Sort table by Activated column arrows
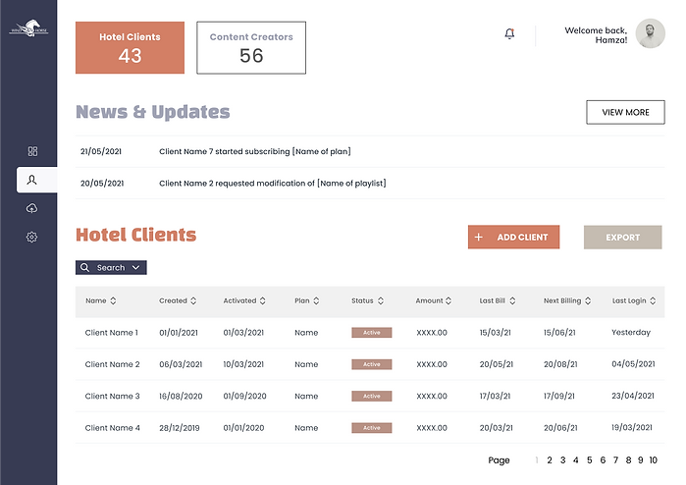686x485 pixels. (262, 300)
